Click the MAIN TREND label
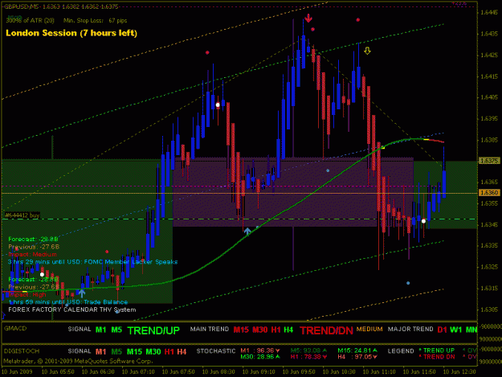 [x=210, y=330]
